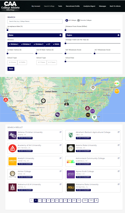This screenshot has height=213, width=125.
Task: Add Alabama State University to favorites
Action: click(83, 190)
